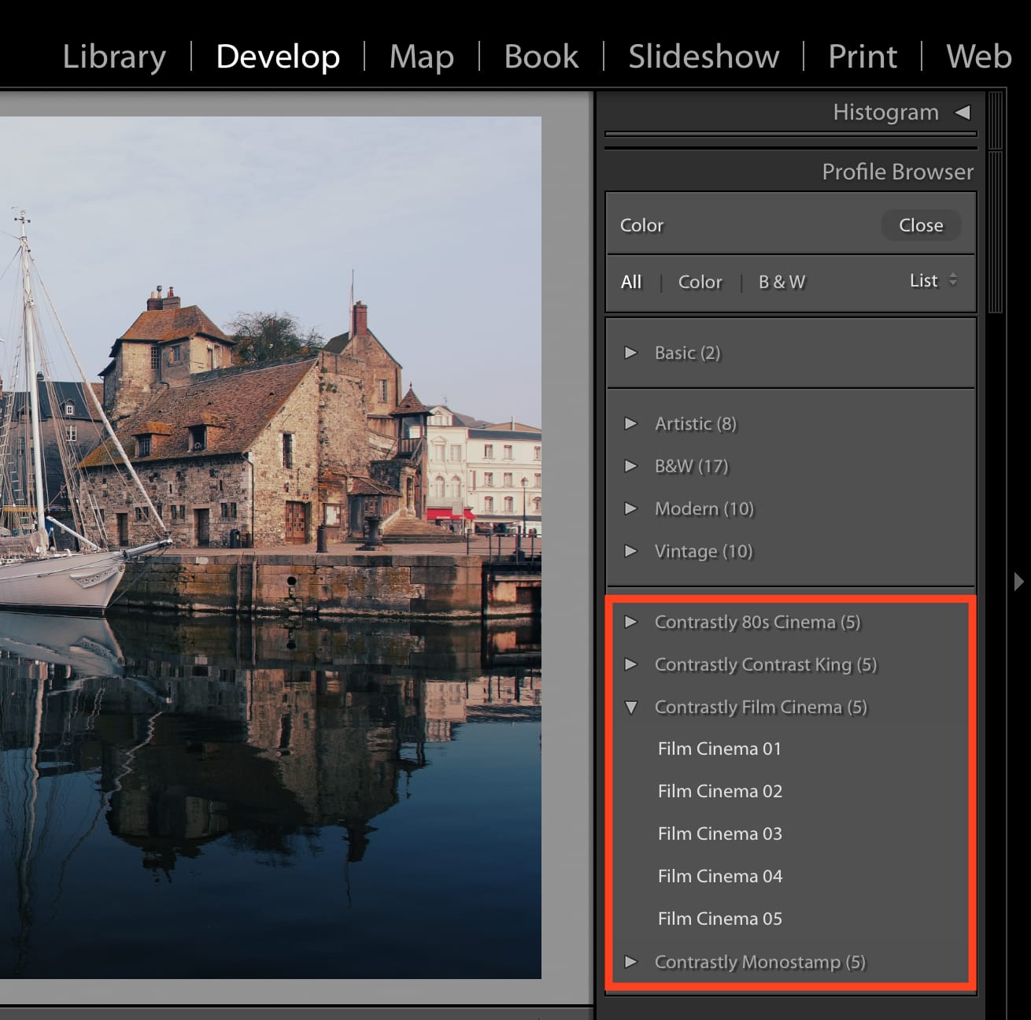This screenshot has height=1020, width=1031.
Task: Expand Contrastly 80s Cinema group
Action: tap(630, 622)
